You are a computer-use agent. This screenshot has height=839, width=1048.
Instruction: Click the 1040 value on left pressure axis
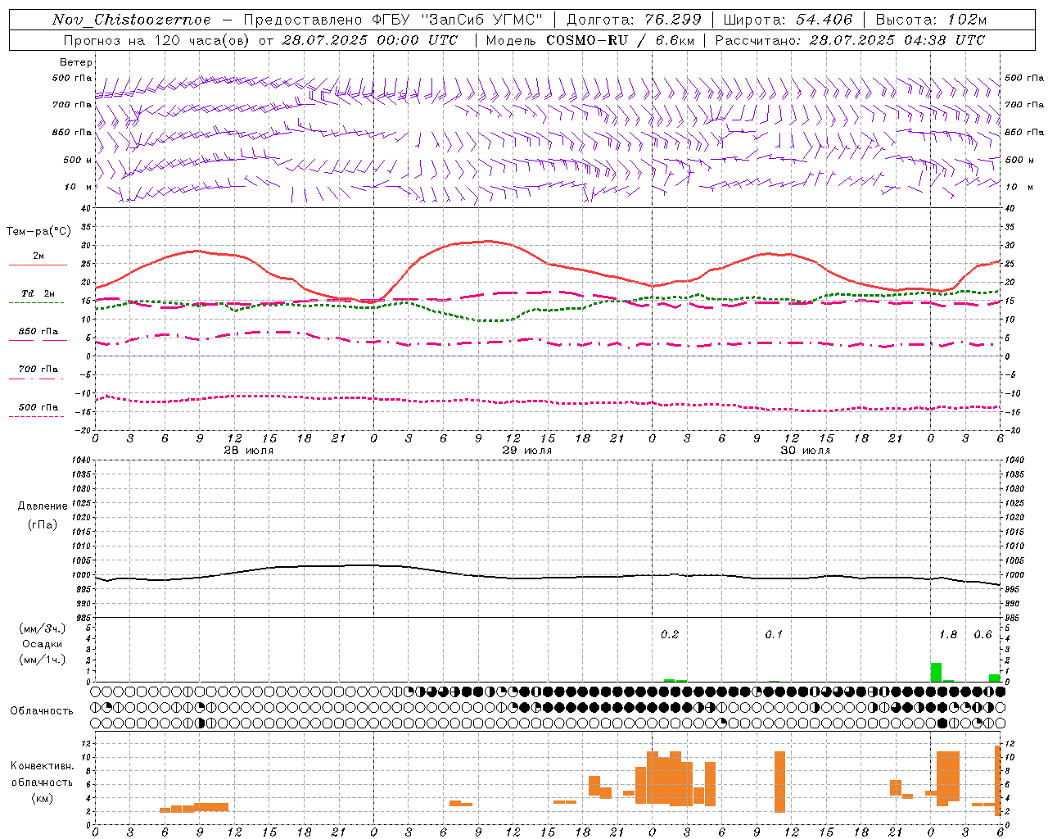[82, 460]
